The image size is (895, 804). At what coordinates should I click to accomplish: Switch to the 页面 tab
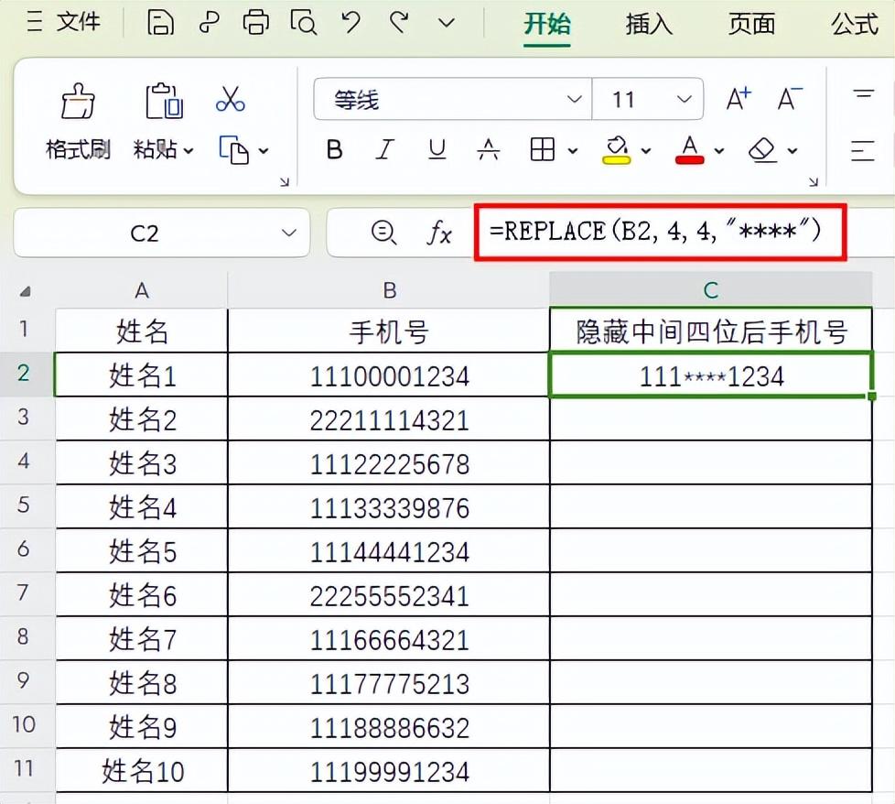tap(751, 24)
